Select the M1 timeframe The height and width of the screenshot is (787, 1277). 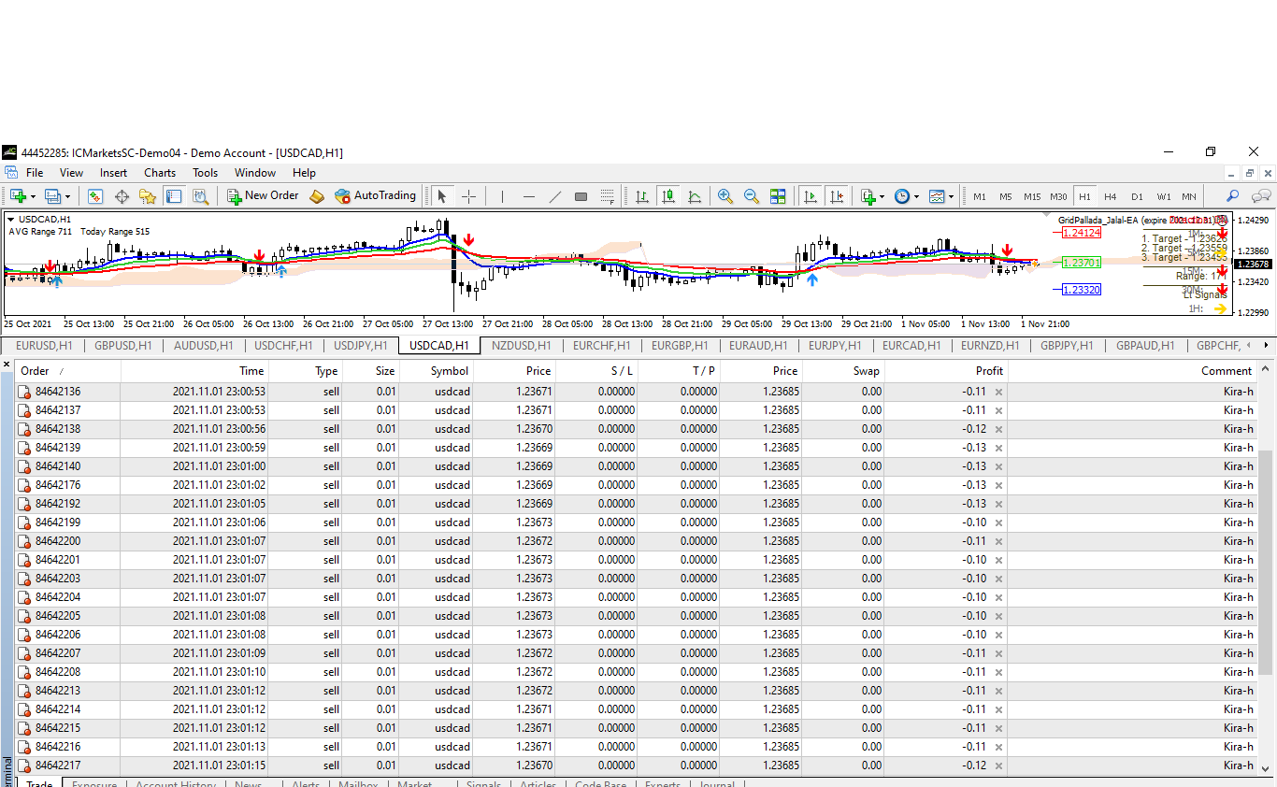[979, 196]
